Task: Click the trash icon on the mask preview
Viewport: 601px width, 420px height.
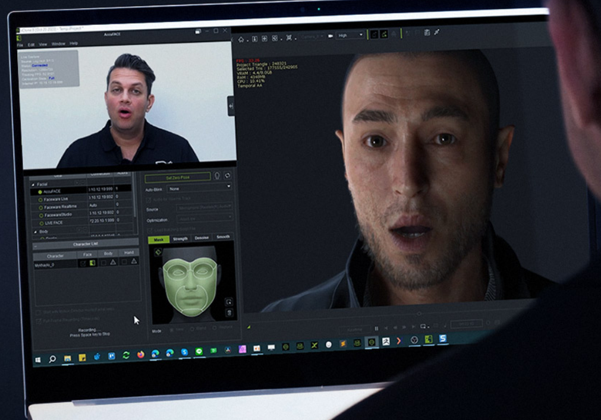Action: point(229,313)
